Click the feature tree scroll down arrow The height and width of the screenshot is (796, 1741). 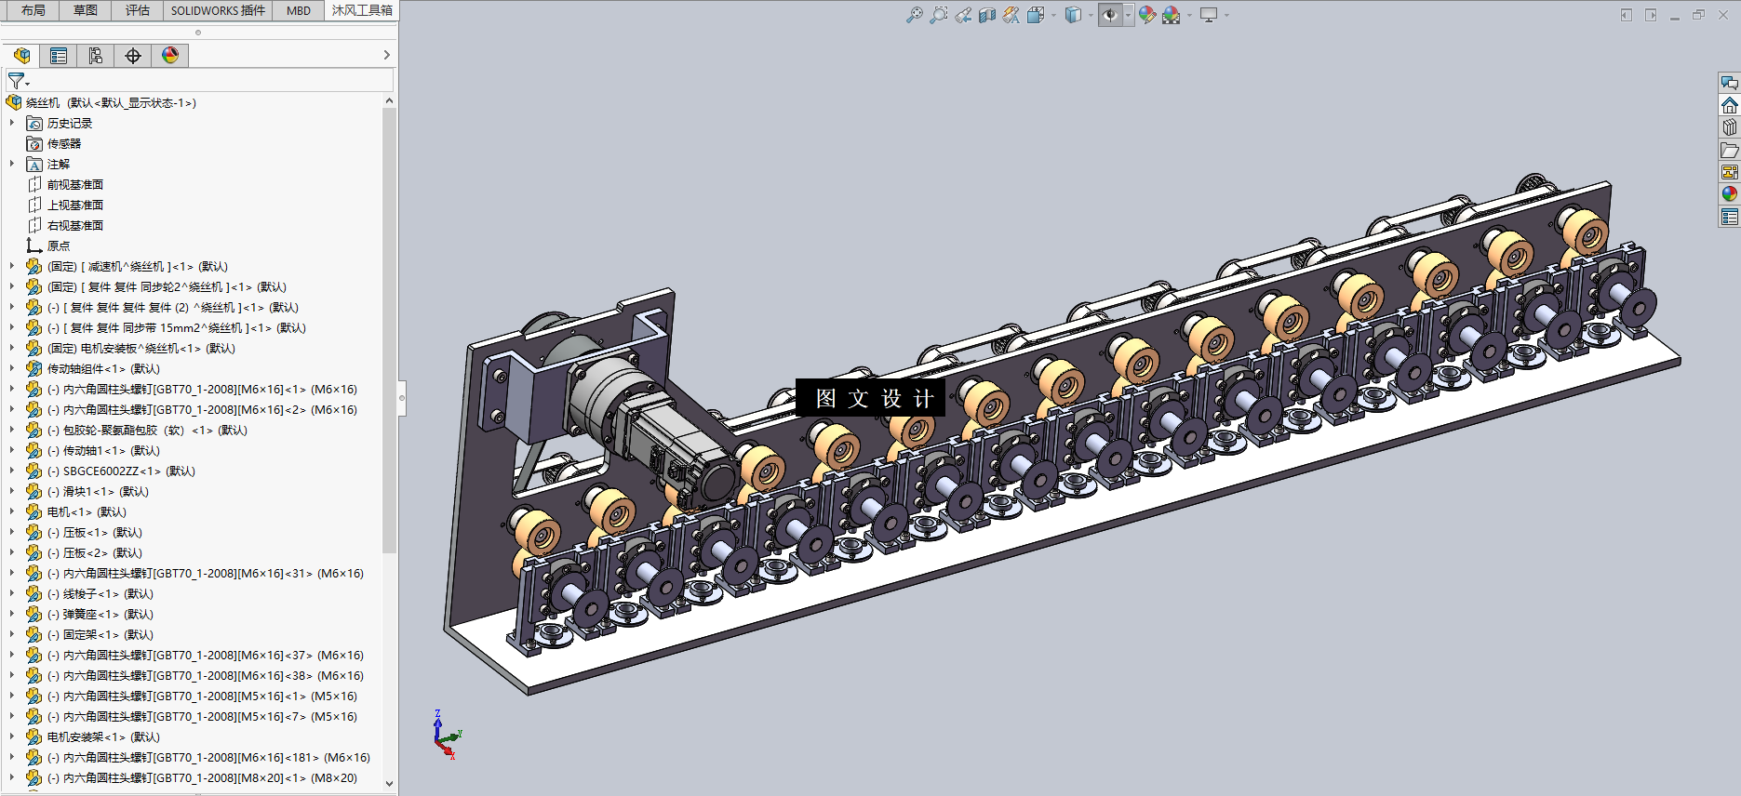[389, 784]
